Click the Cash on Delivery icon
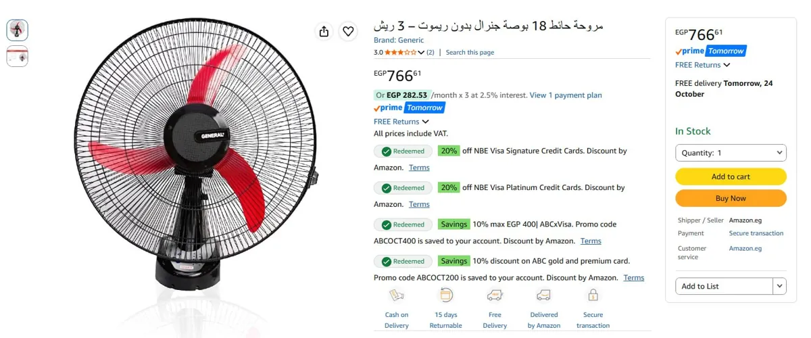This screenshot has width=811, height=338. point(397,295)
